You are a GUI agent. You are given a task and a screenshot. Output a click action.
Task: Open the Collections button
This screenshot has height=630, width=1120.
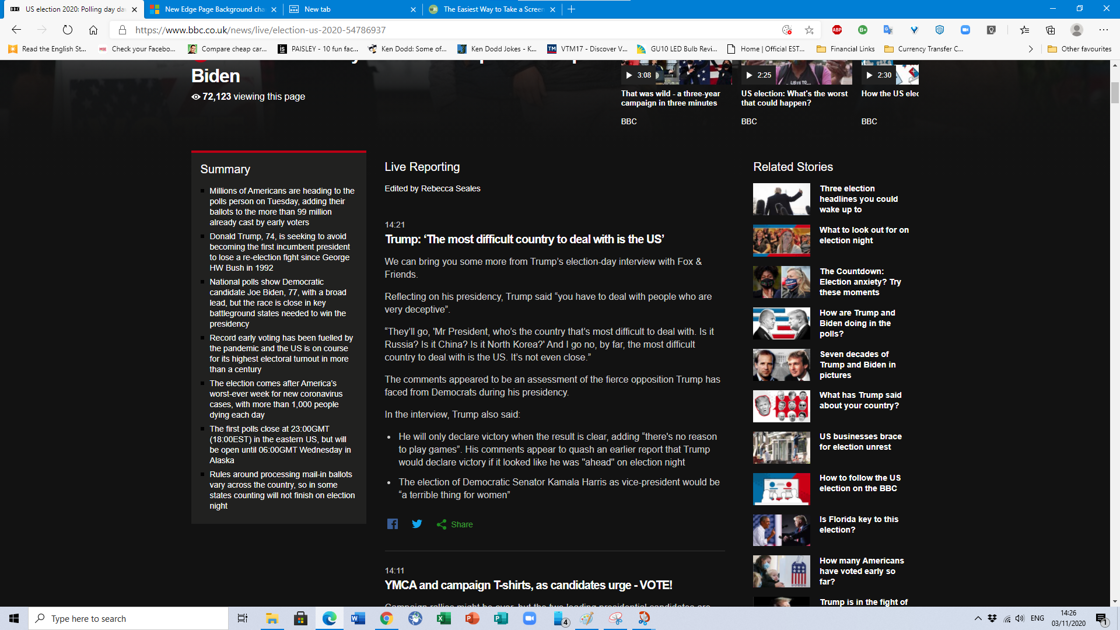click(x=1051, y=30)
